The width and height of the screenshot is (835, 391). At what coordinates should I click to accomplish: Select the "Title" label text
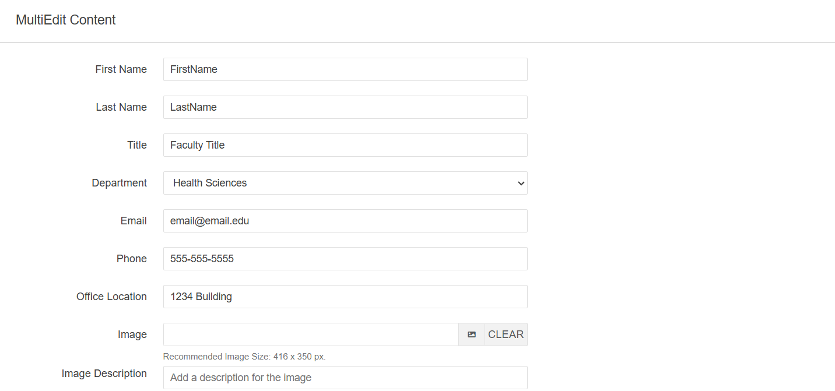tap(137, 145)
